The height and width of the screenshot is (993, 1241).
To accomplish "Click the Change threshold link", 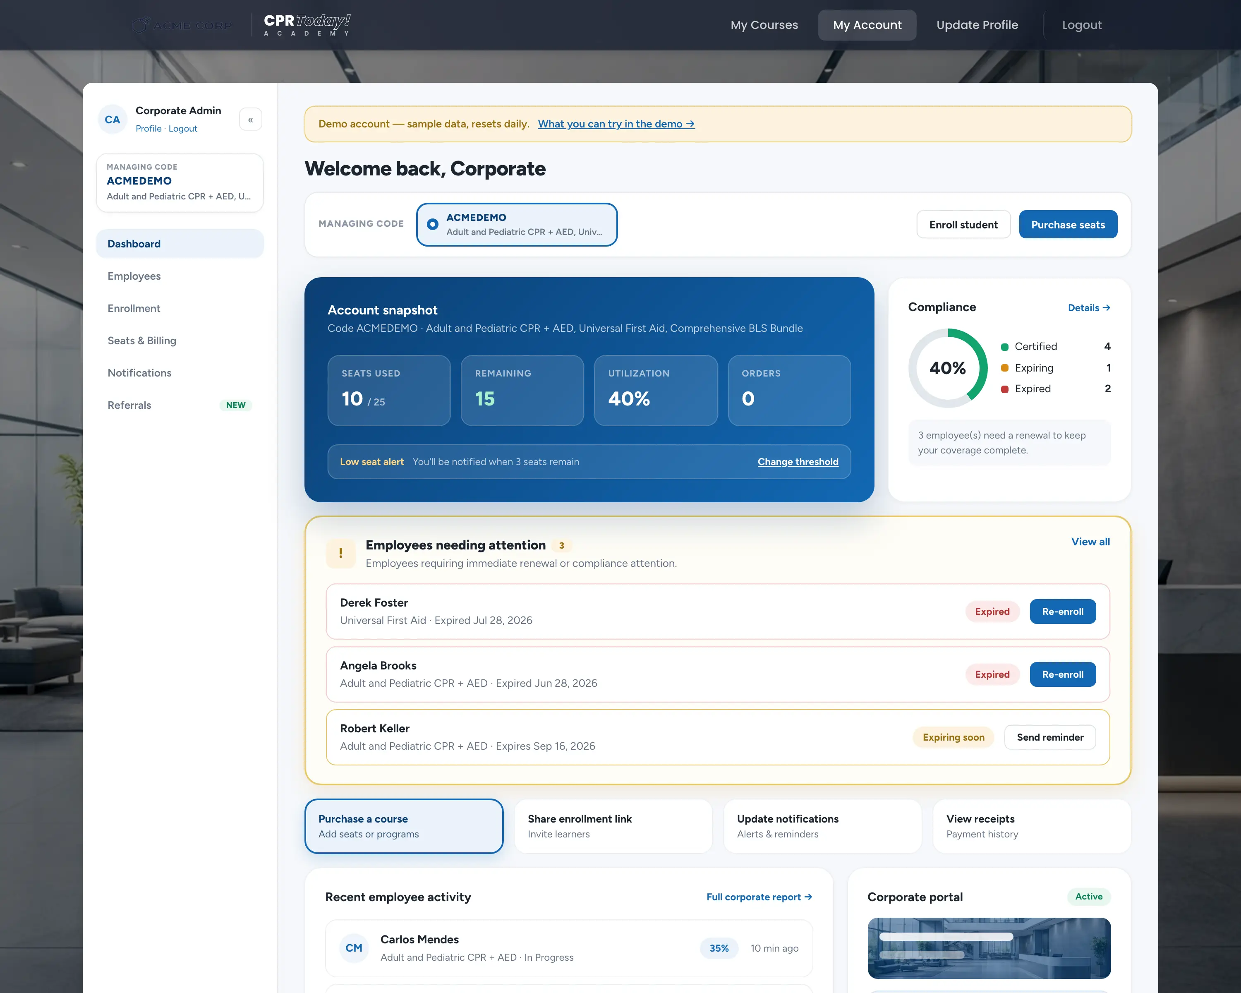I will pos(798,462).
